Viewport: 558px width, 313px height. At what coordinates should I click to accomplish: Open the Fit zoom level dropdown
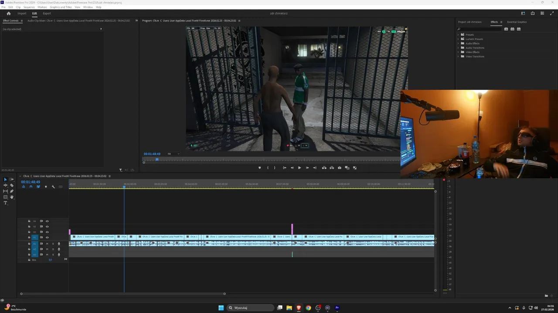pos(174,154)
